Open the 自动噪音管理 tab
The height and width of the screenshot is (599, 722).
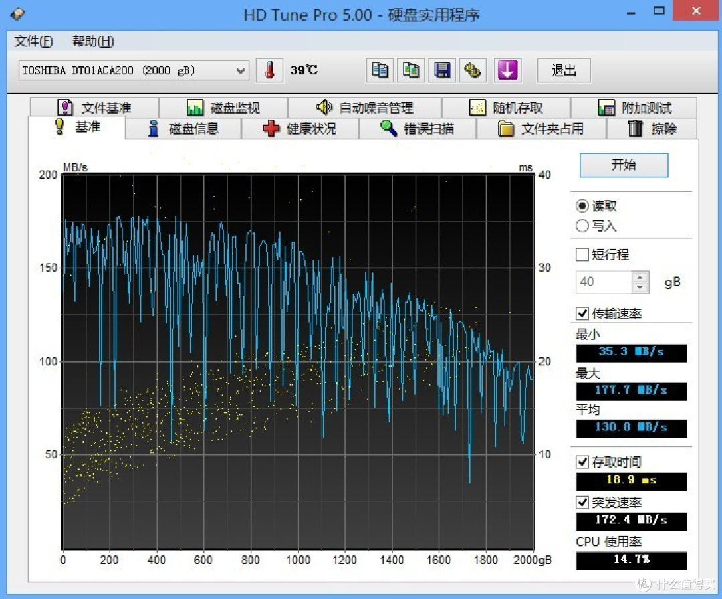pos(365,108)
